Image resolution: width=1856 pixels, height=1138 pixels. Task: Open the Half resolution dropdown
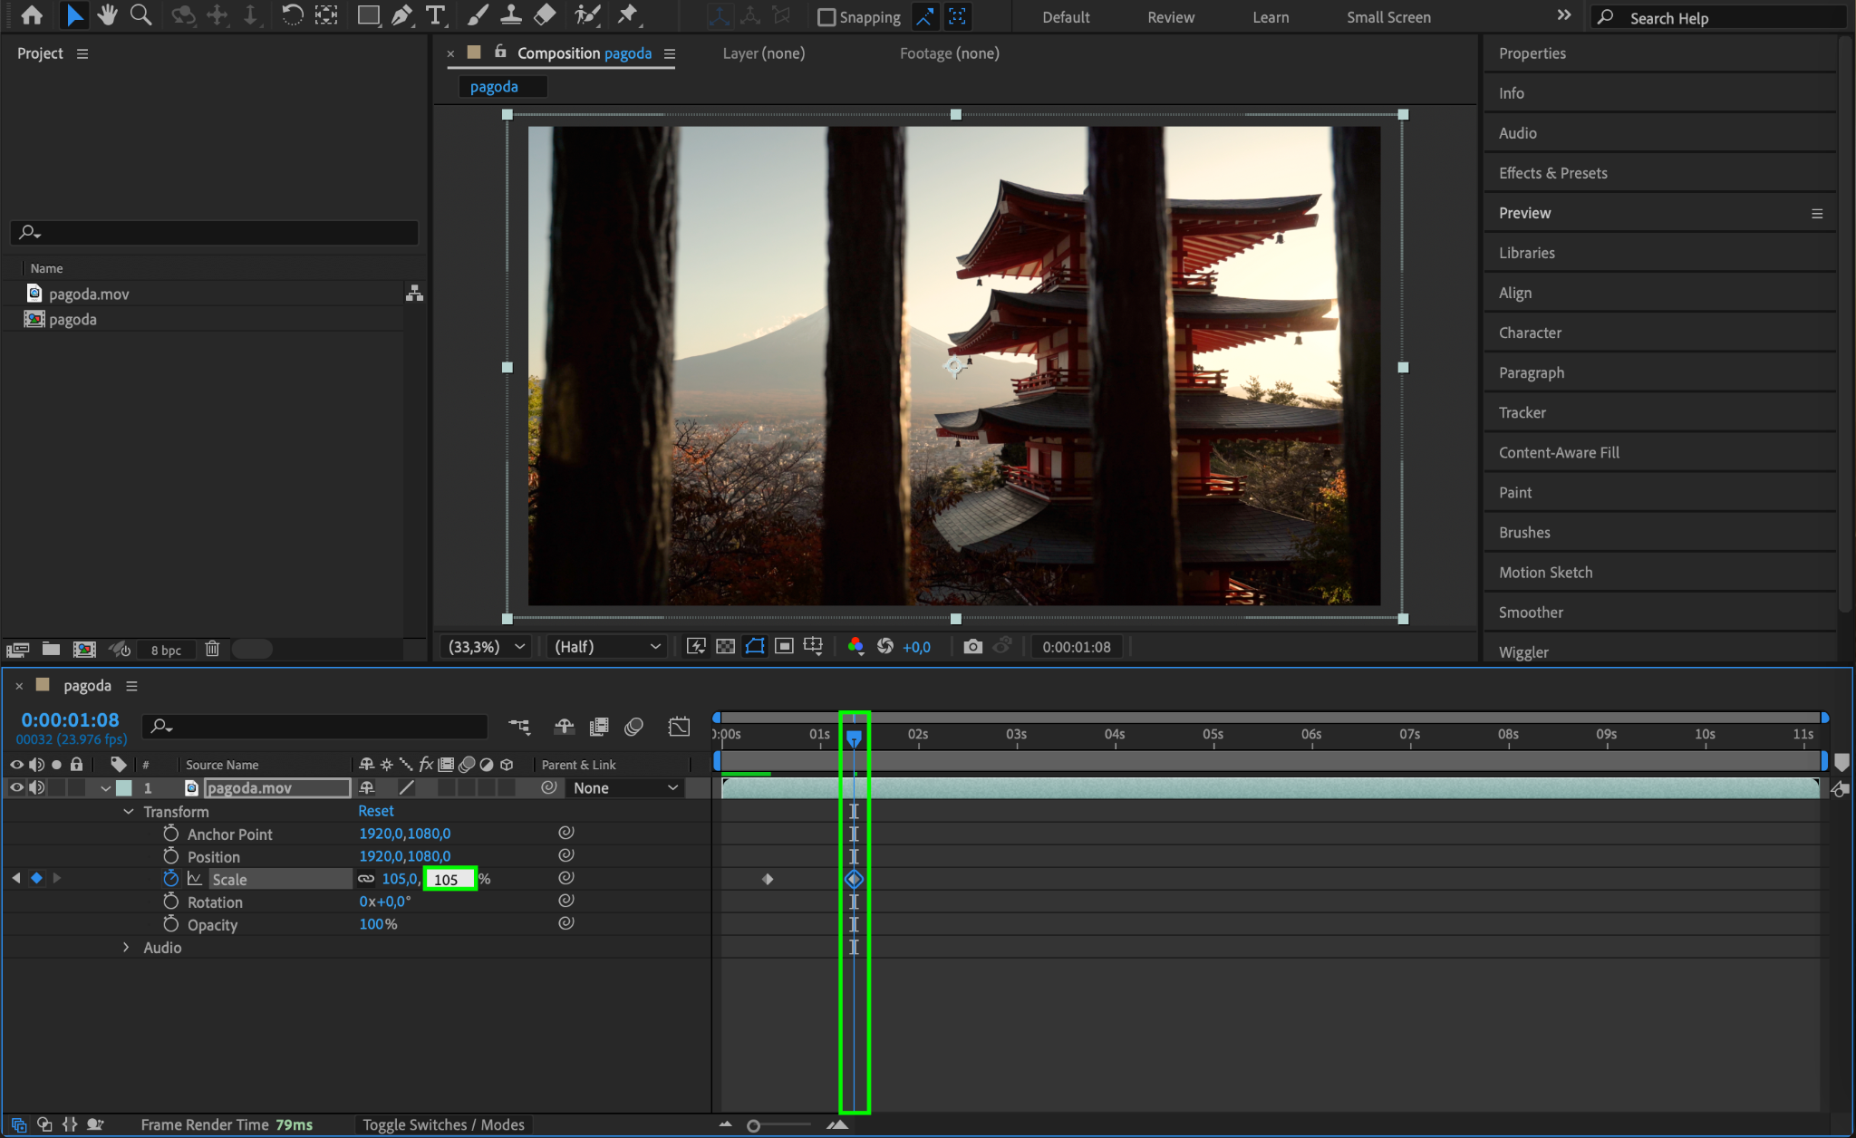coord(606,646)
